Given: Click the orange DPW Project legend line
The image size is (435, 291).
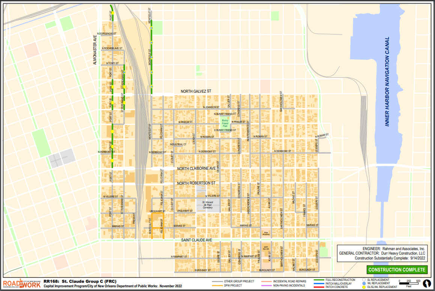Looking at the screenshot, I should [217, 285].
